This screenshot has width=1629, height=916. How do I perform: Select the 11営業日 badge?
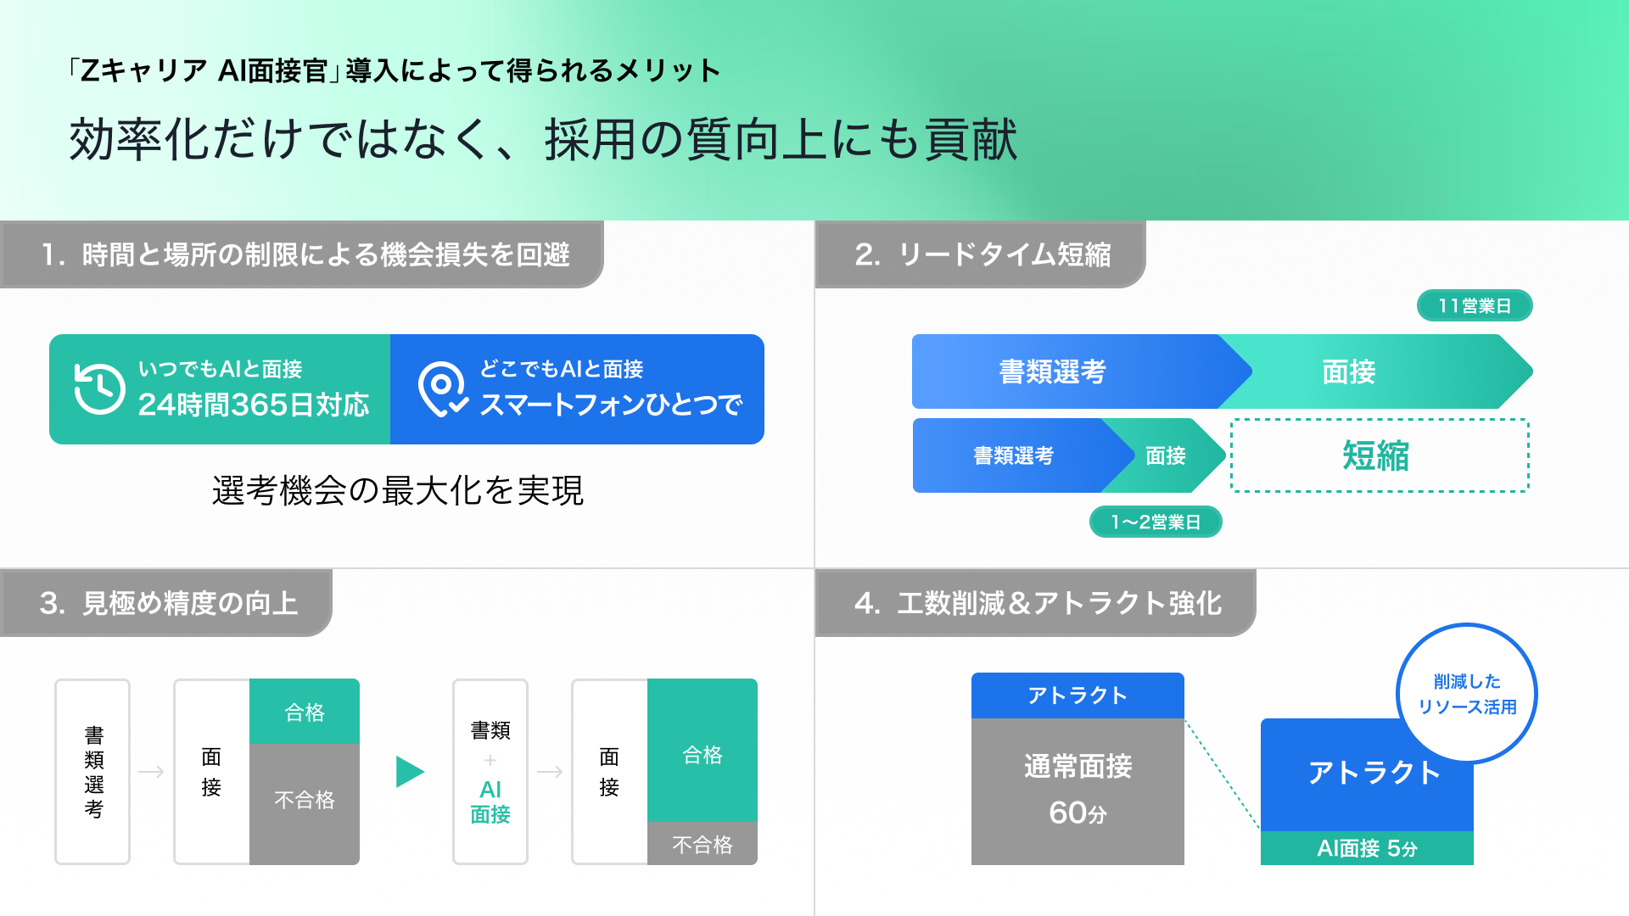[x=1475, y=306]
